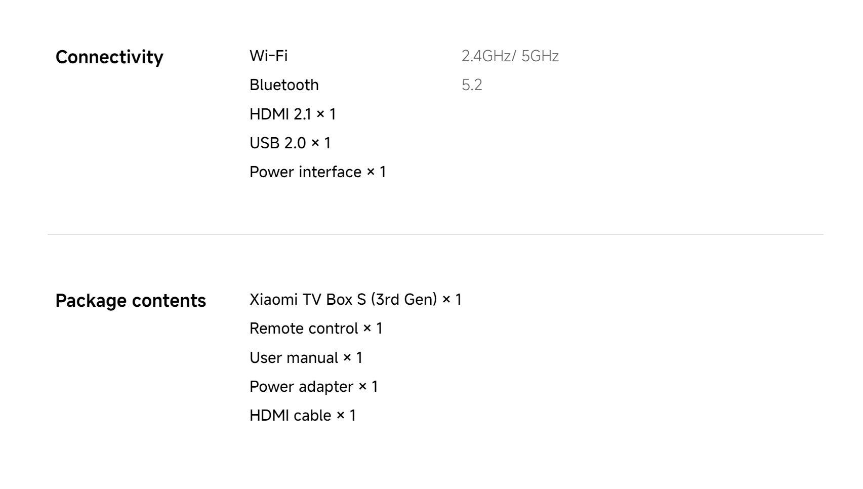Click the divider line between the sections

coord(435,234)
